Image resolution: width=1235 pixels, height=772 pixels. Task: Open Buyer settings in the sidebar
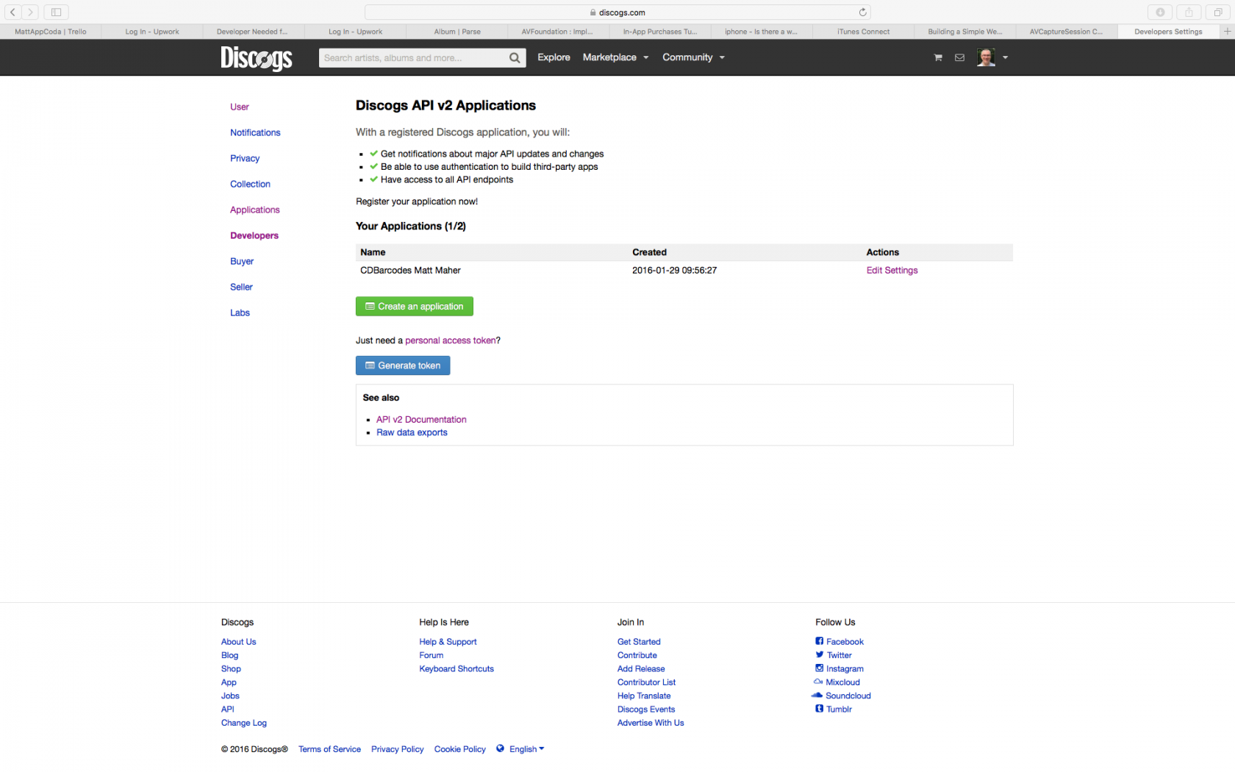point(242,261)
